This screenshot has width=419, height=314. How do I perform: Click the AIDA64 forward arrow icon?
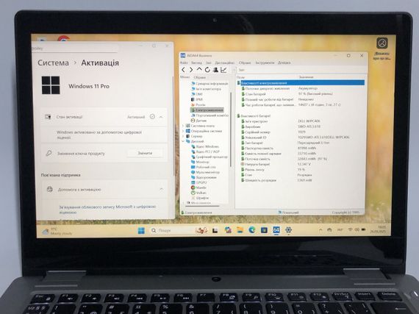191,70
